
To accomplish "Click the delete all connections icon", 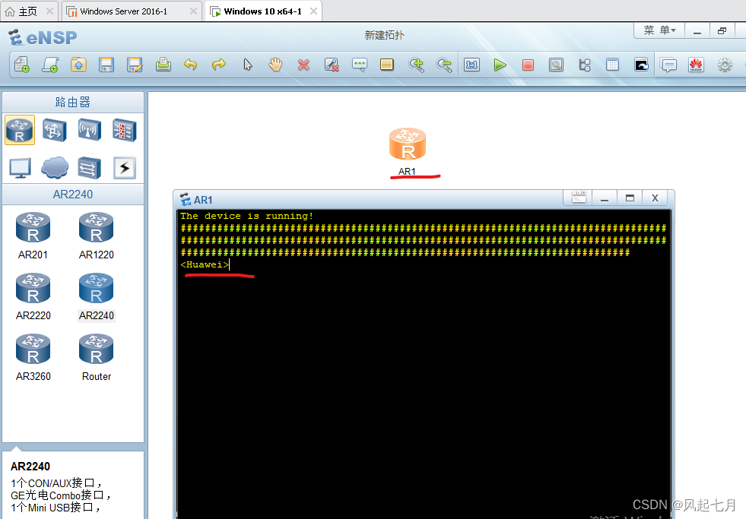I will 332,65.
